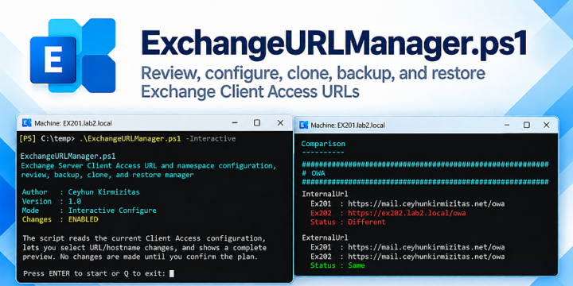
Task: Click the 'Status : Different' line
Action: pyautogui.click(x=348, y=222)
